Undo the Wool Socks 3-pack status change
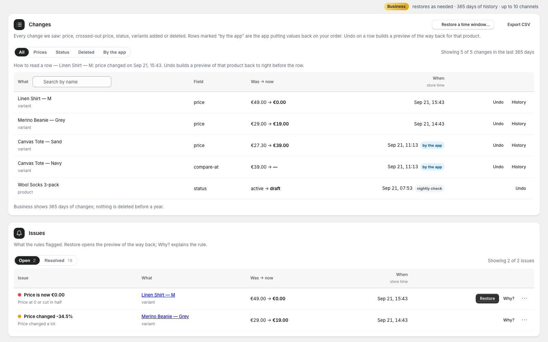The height and width of the screenshot is (342, 548). pos(521,188)
